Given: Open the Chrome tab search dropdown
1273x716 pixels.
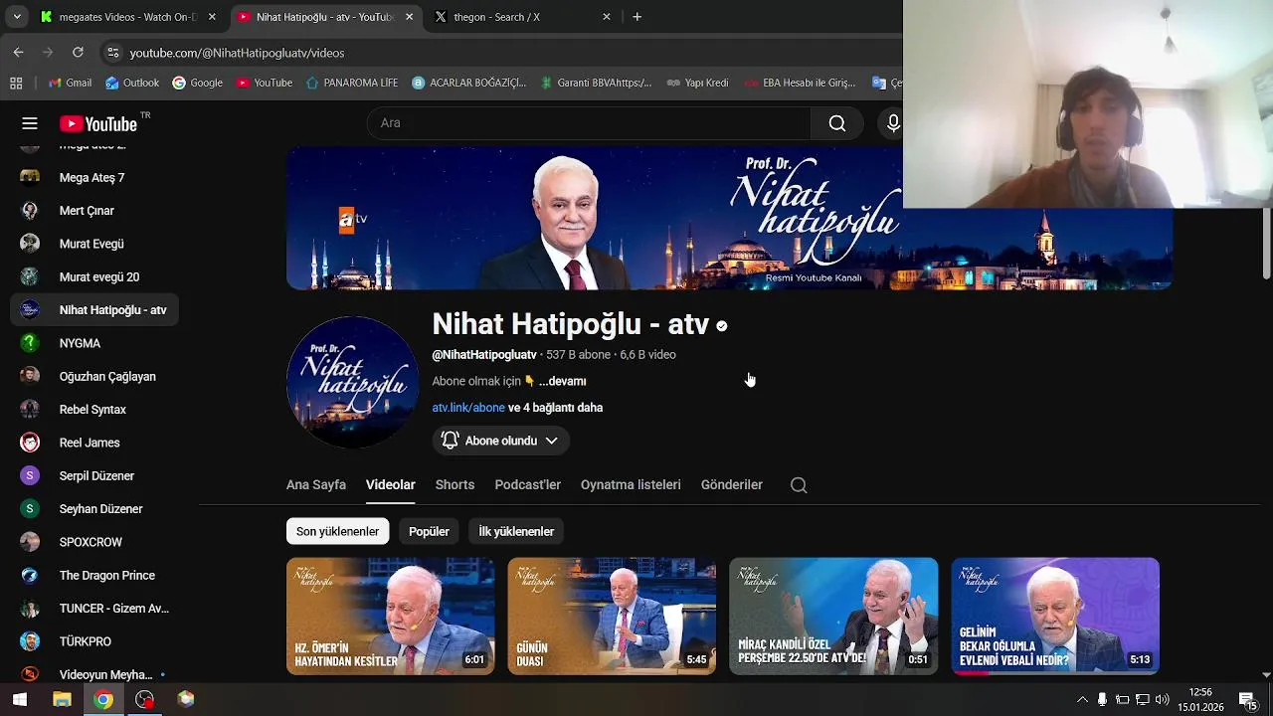Looking at the screenshot, I should tap(17, 17).
